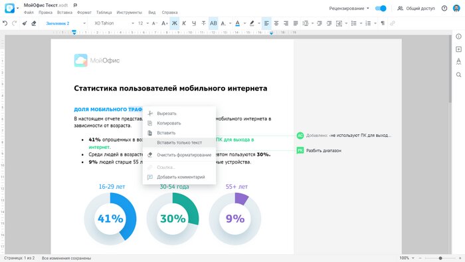
Task: Choose Очистить форматирование in the context menu
Action: [x=179, y=155]
